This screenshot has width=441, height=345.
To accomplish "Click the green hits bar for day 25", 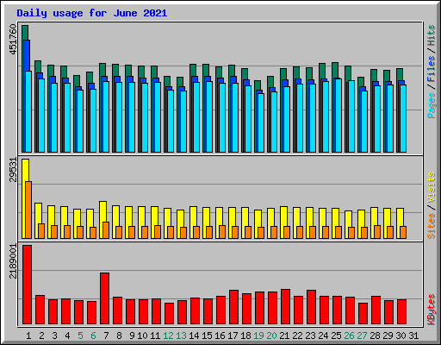I will click(x=335, y=70).
